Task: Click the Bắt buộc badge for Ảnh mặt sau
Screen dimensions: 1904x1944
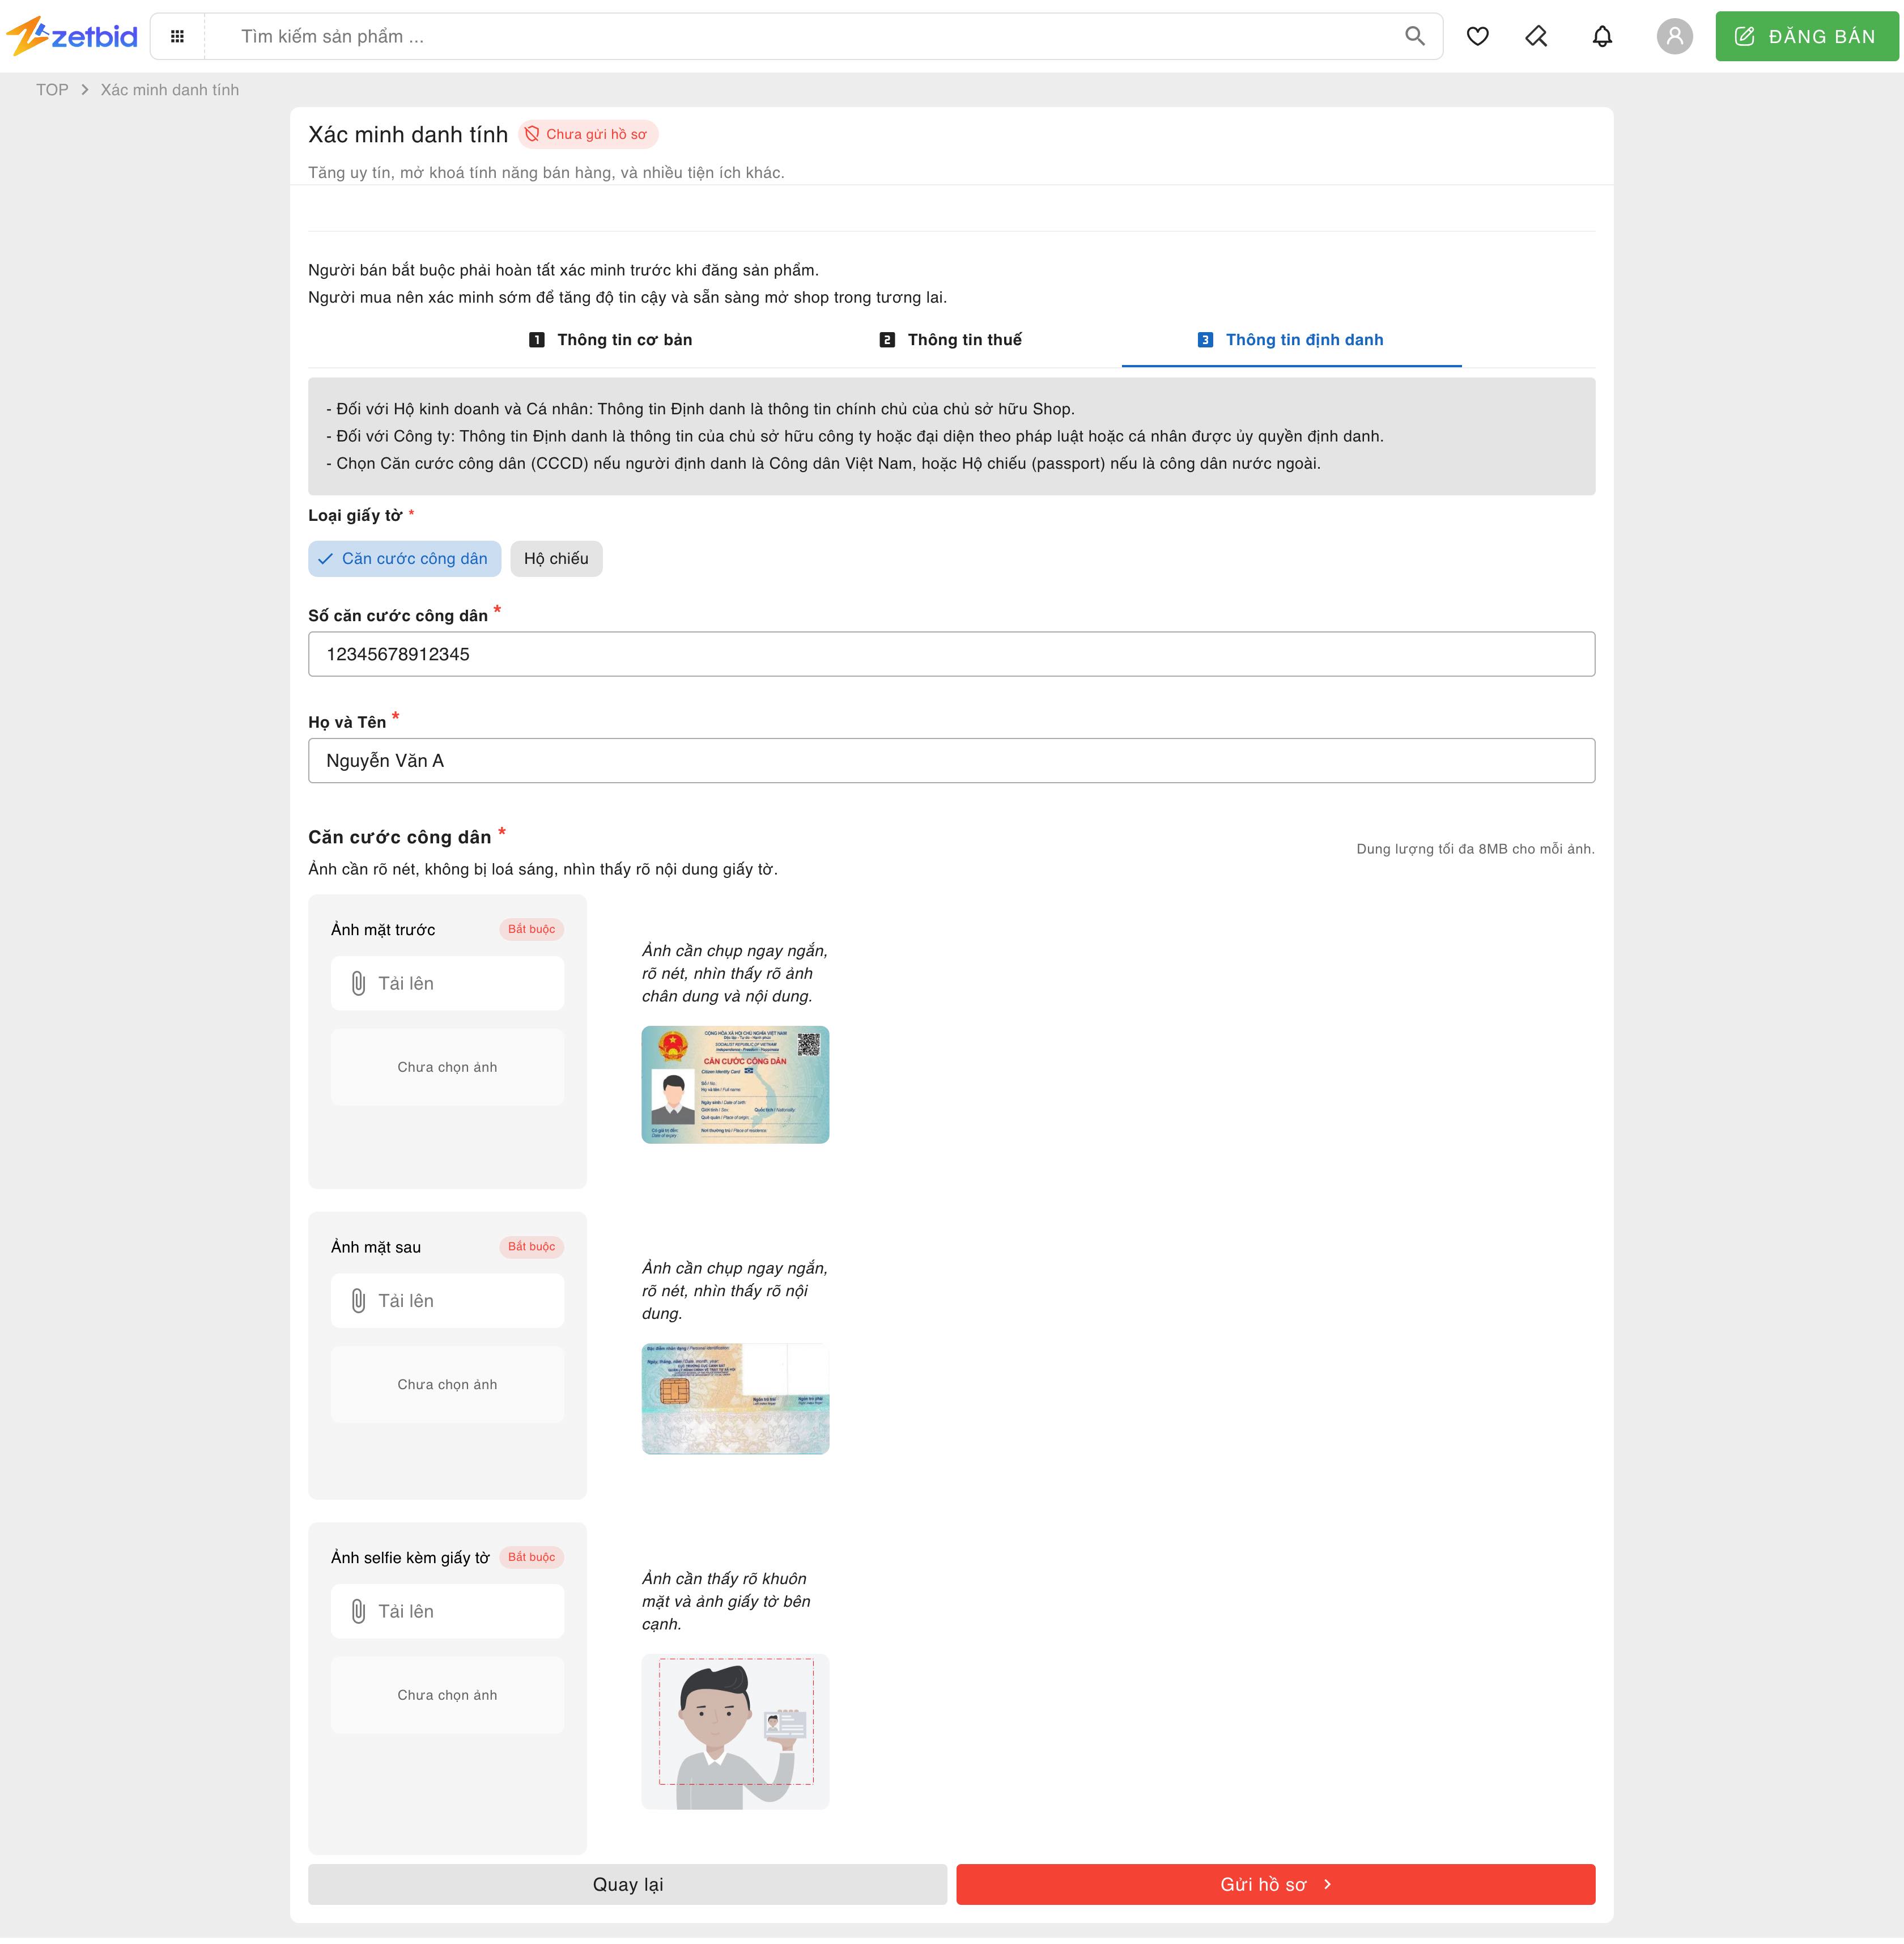Action: (x=531, y=1247)
